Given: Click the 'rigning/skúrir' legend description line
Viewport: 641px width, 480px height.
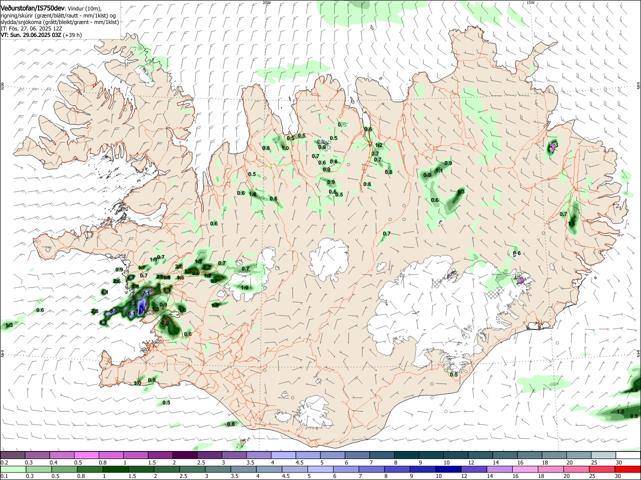Looking at the screenshot, I should [x=59, y=15].
